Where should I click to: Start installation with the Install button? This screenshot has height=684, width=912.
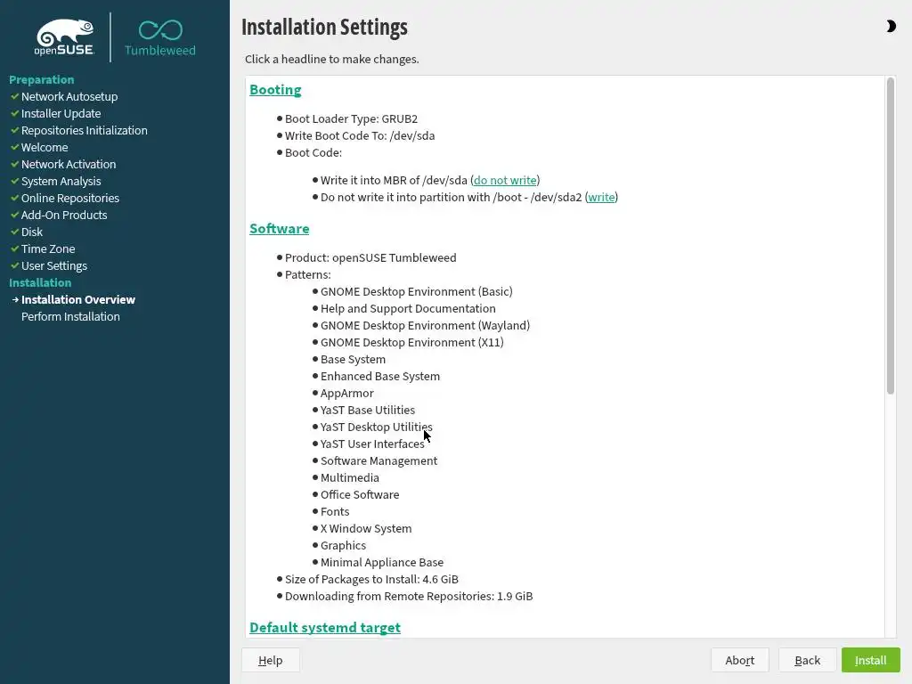[870, 660]
